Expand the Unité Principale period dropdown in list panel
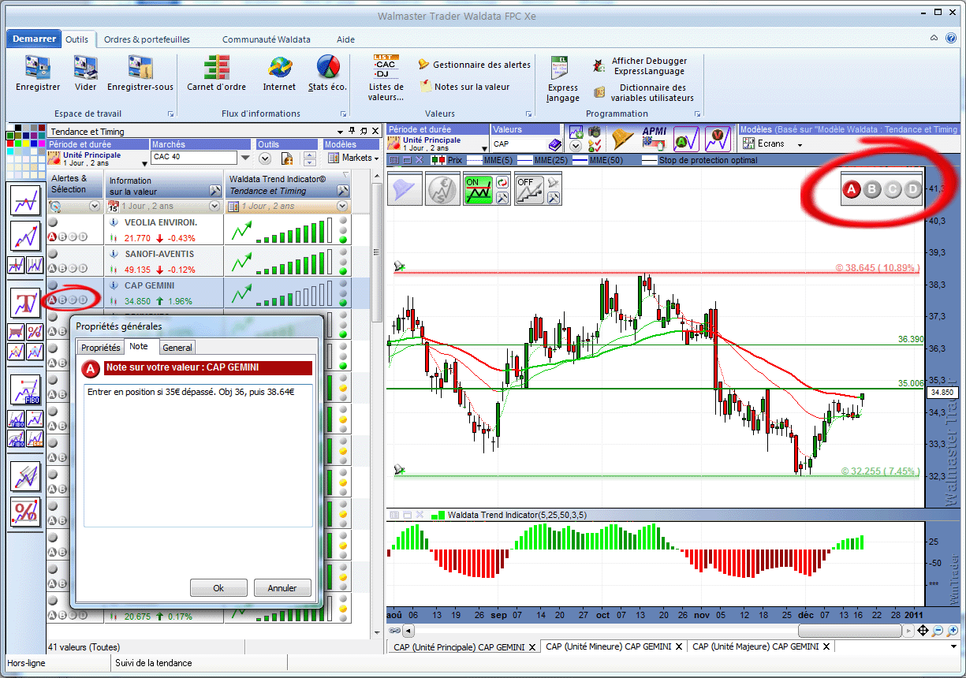This screenshot has height=678, width=966. [x=145, y=163]
